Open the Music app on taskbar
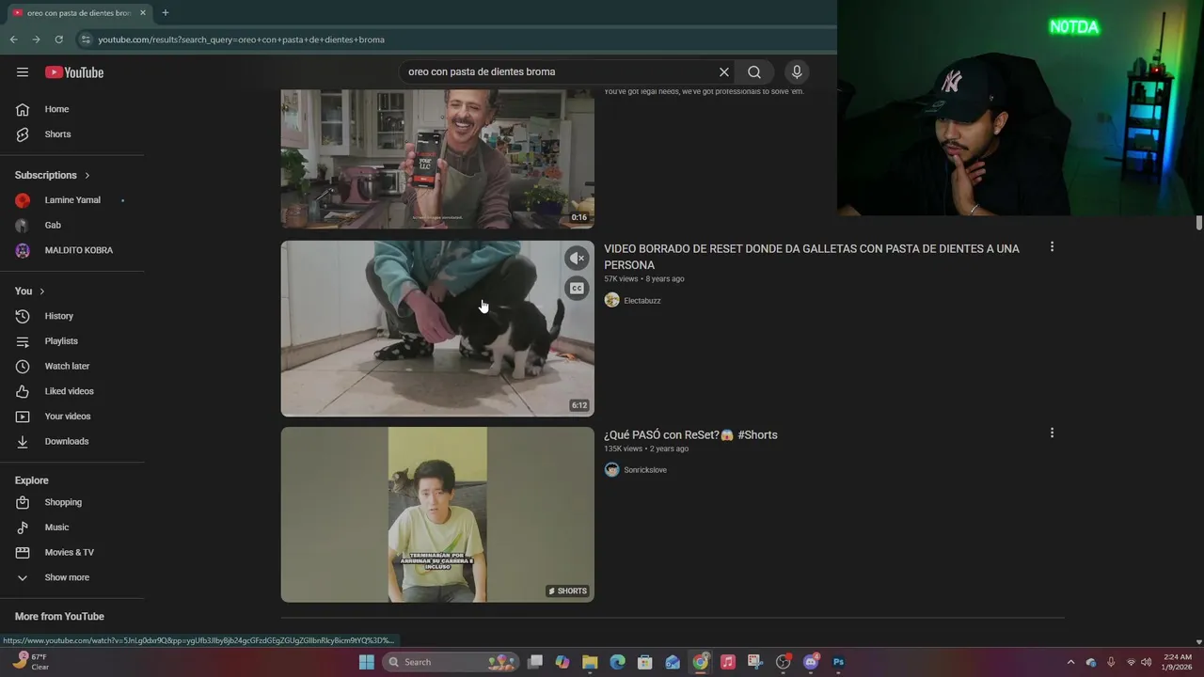1204x677 pixels. pyautogui.click(x=728, y=662)
